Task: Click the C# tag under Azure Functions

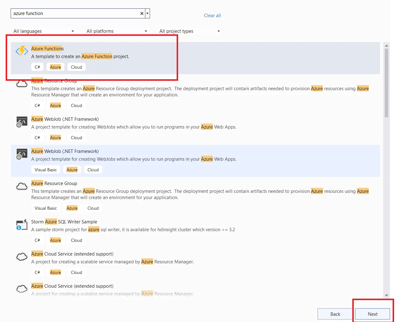Action: tap(37, 67)
